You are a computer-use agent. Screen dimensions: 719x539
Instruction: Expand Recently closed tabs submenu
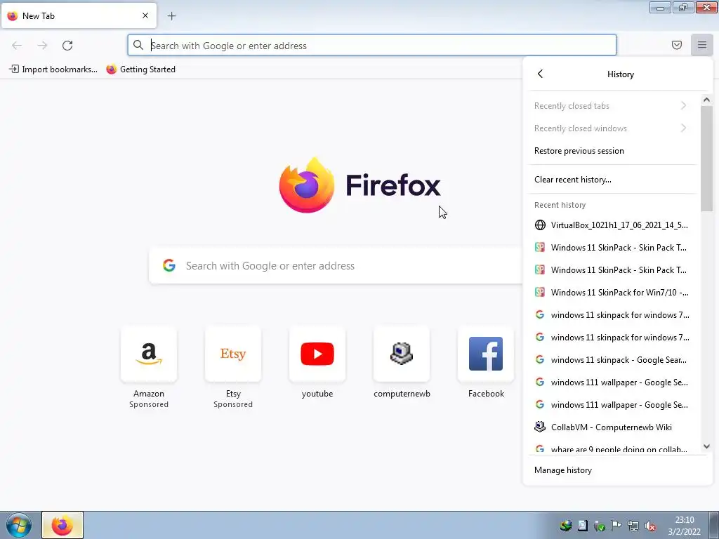(x=612, y=106)
